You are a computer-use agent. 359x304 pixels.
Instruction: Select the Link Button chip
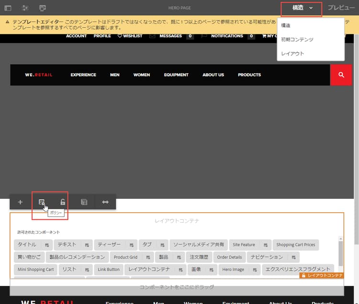point(109,270)
